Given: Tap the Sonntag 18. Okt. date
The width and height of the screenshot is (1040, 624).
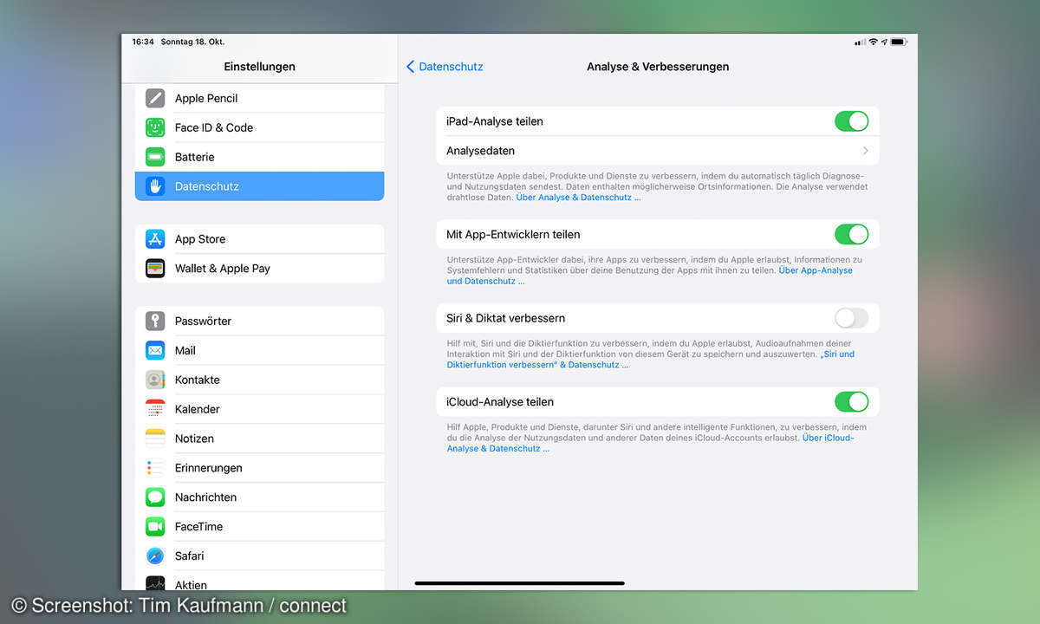Looking at the screenshot, I should 192,42.
